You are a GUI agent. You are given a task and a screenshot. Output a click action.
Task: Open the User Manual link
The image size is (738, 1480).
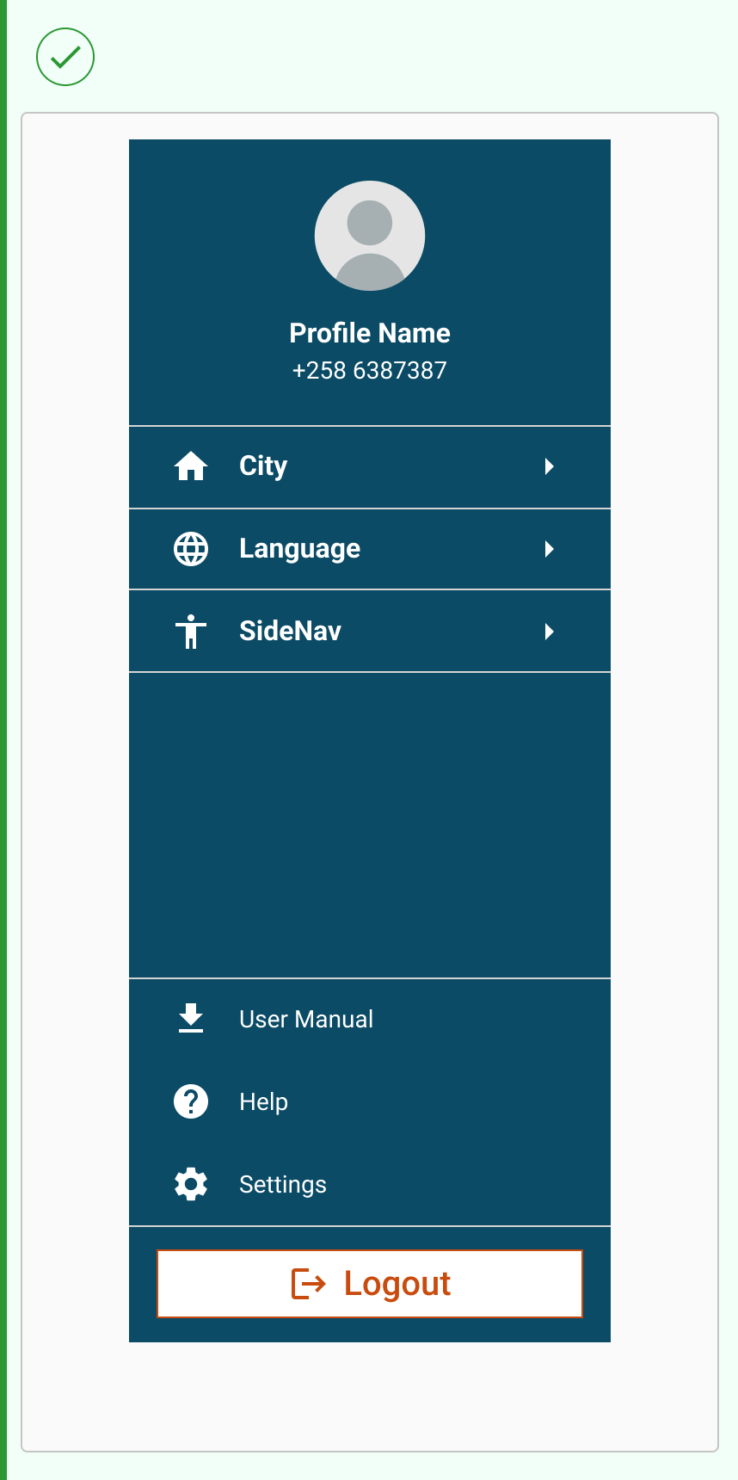click(x=306, y=1019)
